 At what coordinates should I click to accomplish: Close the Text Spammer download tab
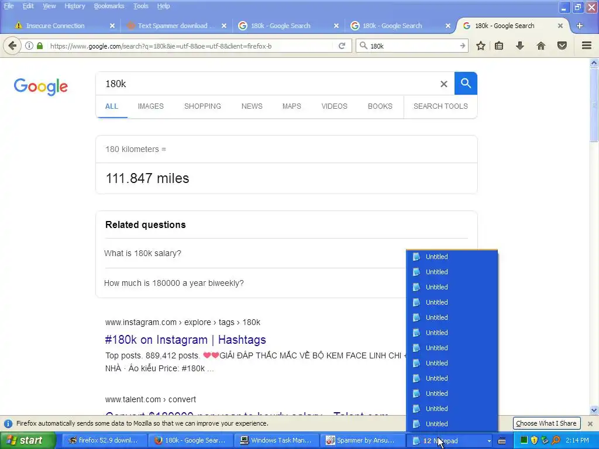click(224, 26)
